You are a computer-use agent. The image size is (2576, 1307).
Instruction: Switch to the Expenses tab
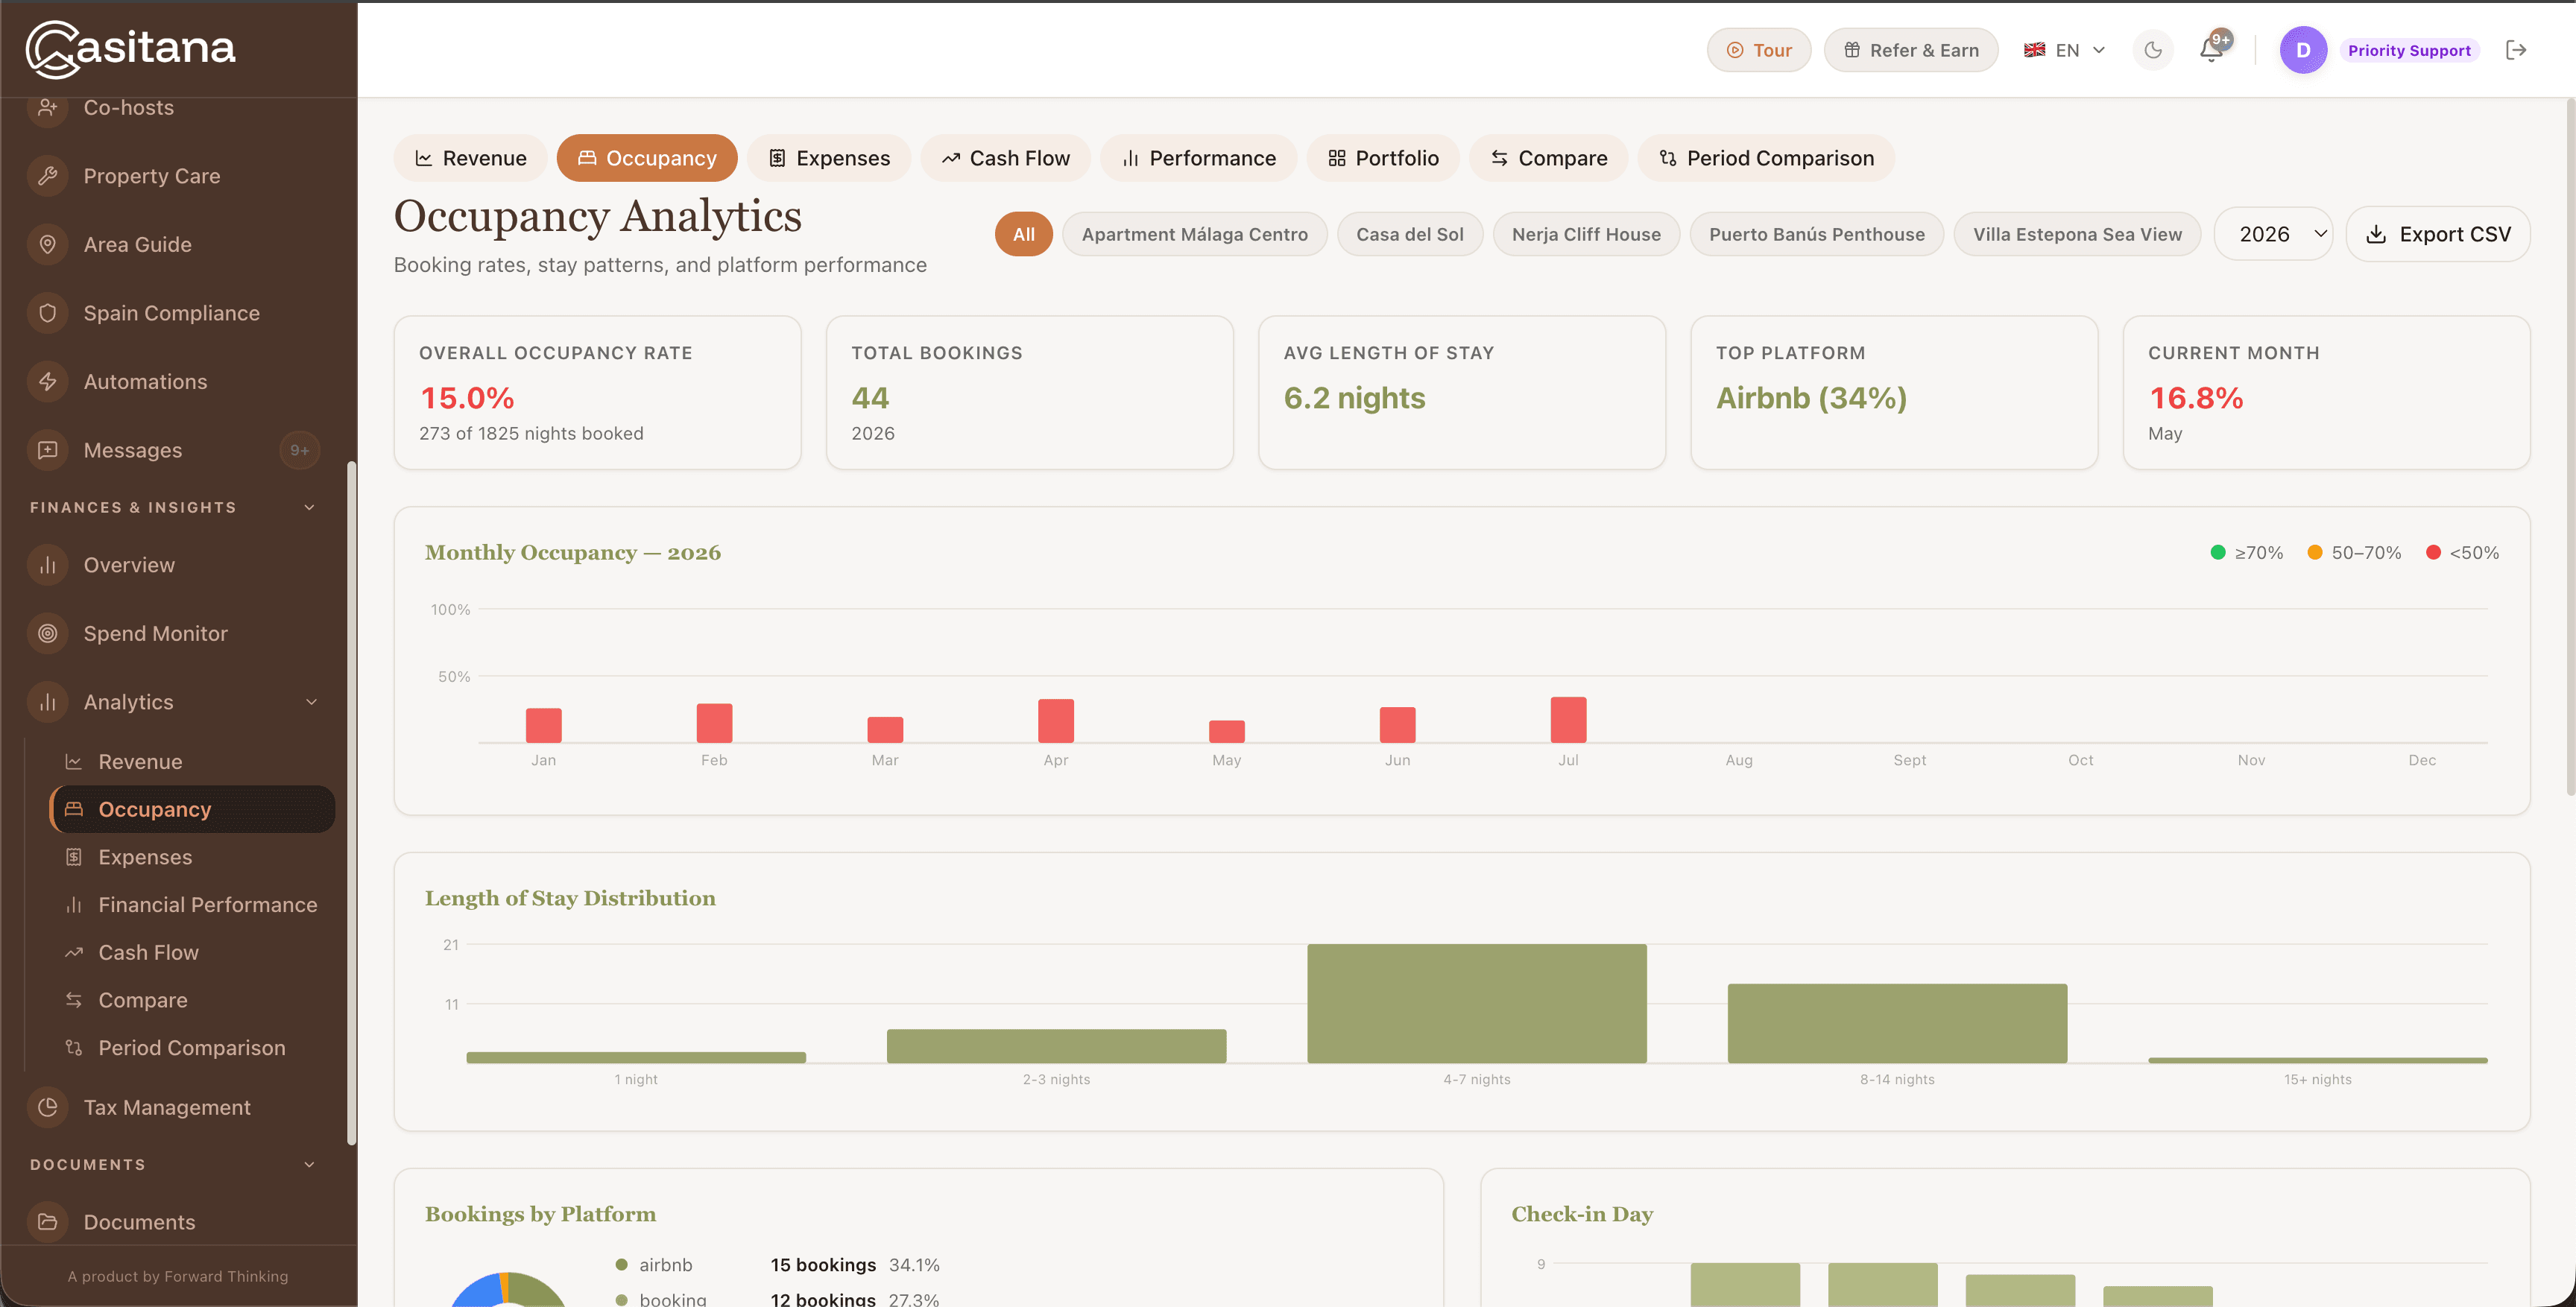point(828,158)
